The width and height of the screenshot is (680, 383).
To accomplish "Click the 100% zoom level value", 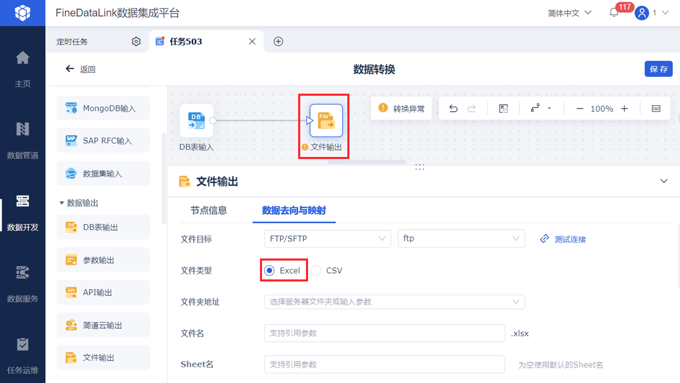I will [602, 109].
